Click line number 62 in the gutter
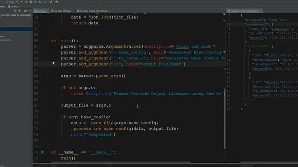This screenshot has height=167, width=298. click(36, 64)
